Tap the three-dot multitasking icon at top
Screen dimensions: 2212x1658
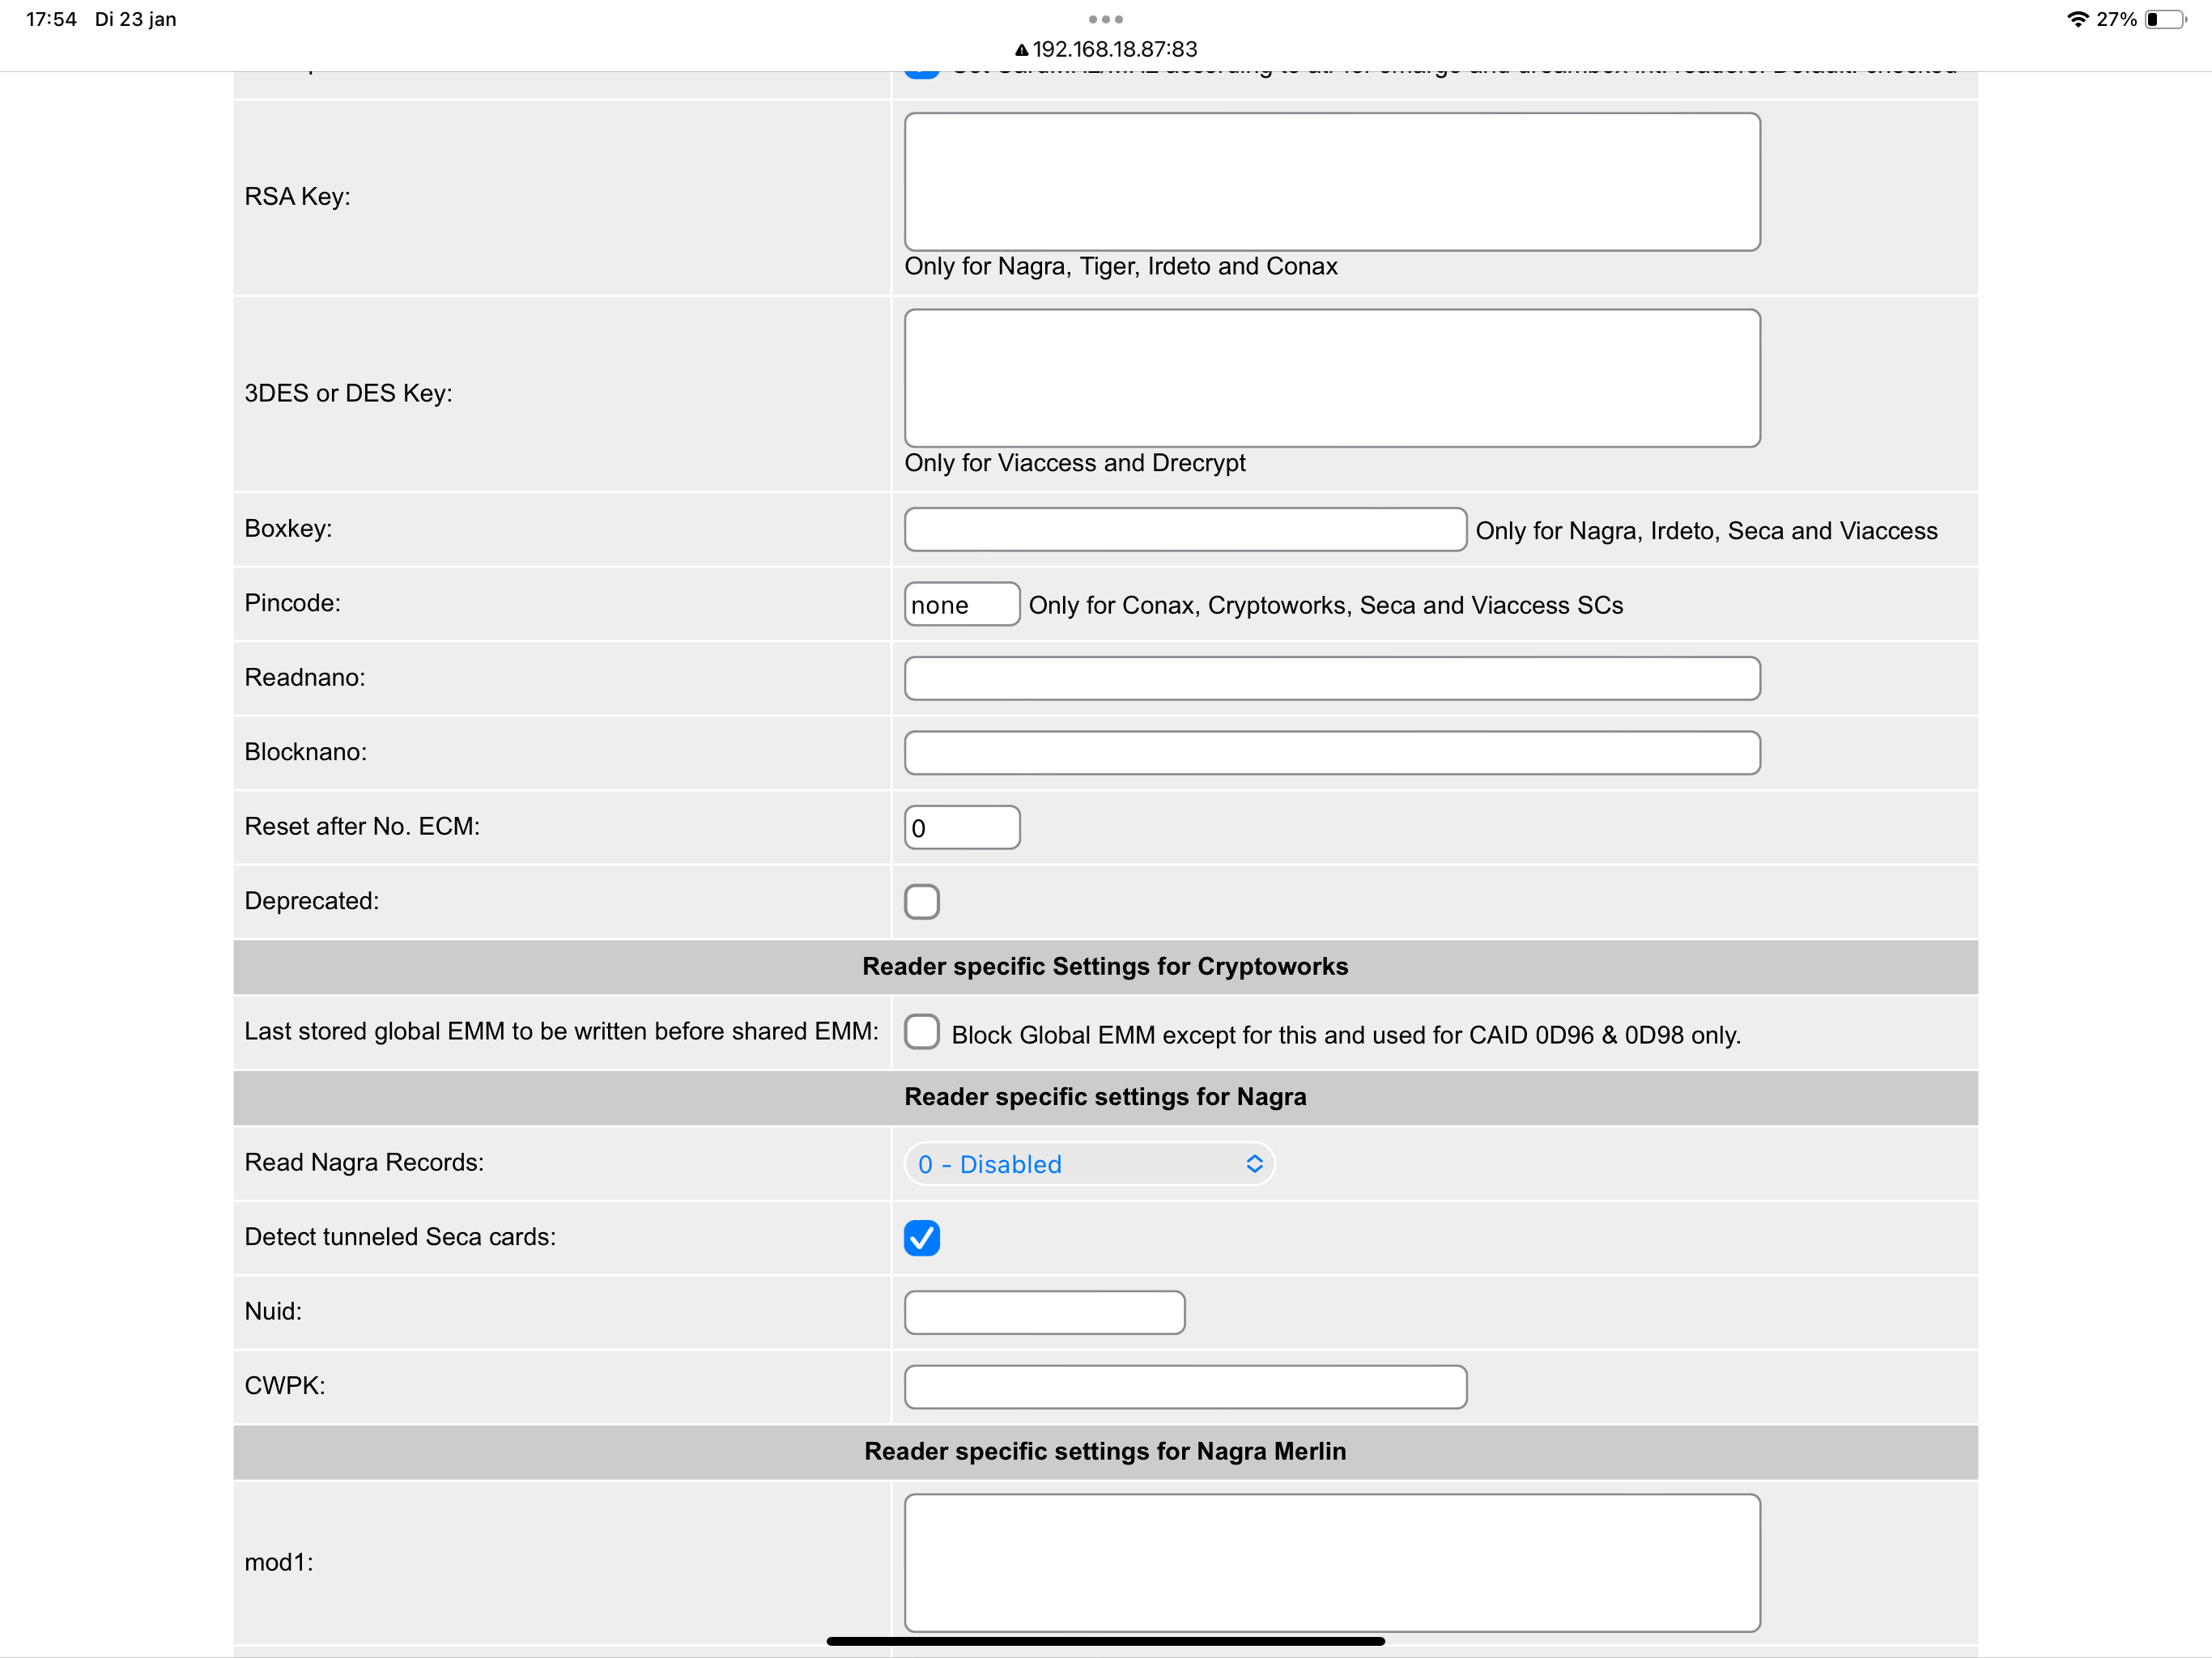pyautogui.click(x=1105, y=19)
